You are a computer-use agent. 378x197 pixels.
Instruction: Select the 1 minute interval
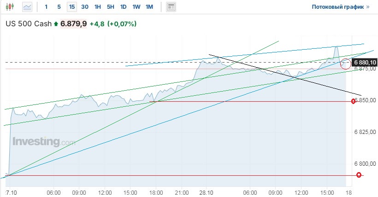pos(46,7)
